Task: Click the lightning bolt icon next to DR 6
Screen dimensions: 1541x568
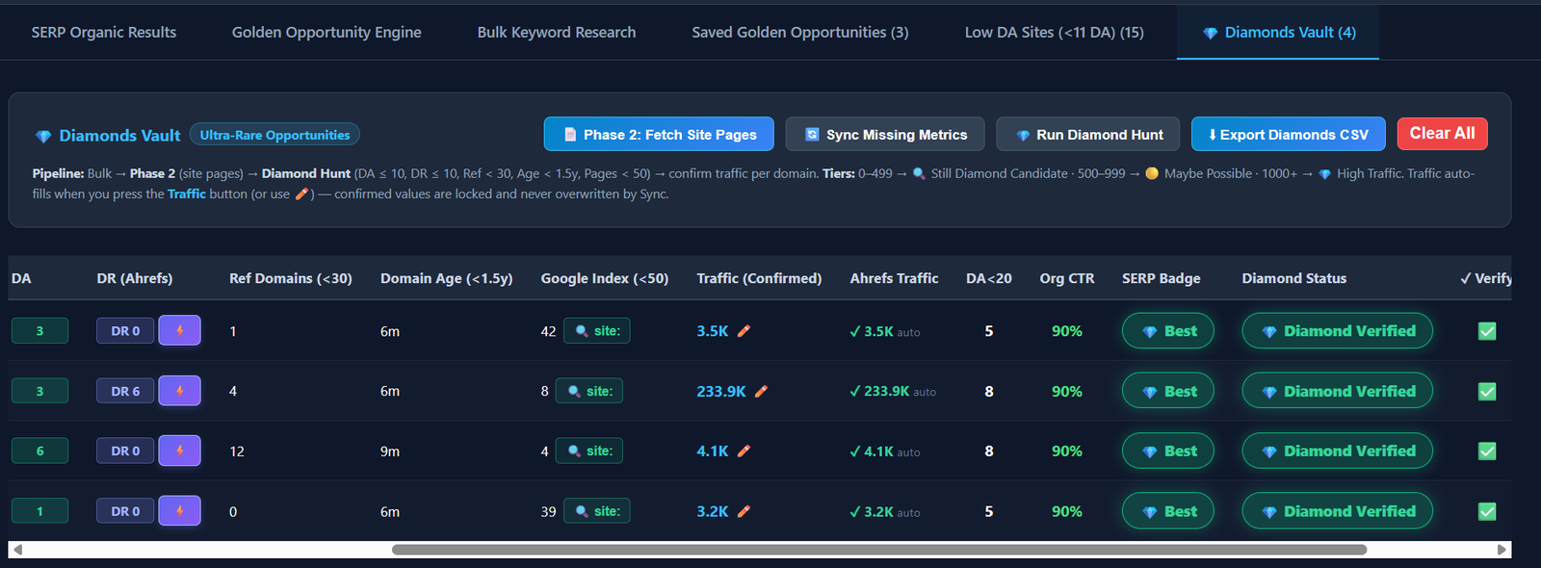Action: [x=179, y=391]
